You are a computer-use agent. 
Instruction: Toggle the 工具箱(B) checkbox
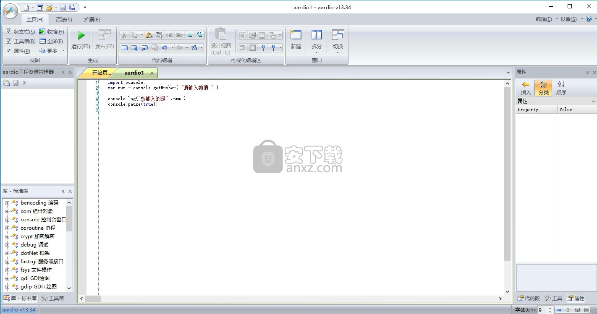point(8,41)
